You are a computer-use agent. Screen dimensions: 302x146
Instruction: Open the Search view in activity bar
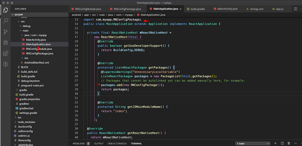click(5, 21)
